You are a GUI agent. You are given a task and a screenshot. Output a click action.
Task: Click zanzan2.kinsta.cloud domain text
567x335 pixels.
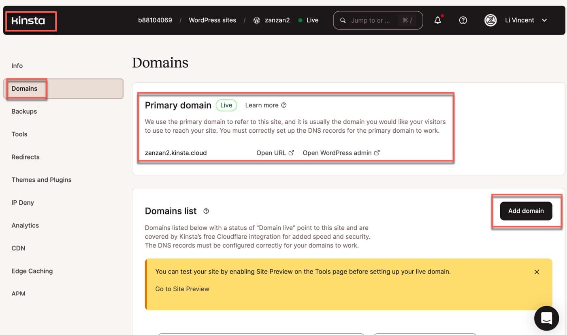(176, 153)
